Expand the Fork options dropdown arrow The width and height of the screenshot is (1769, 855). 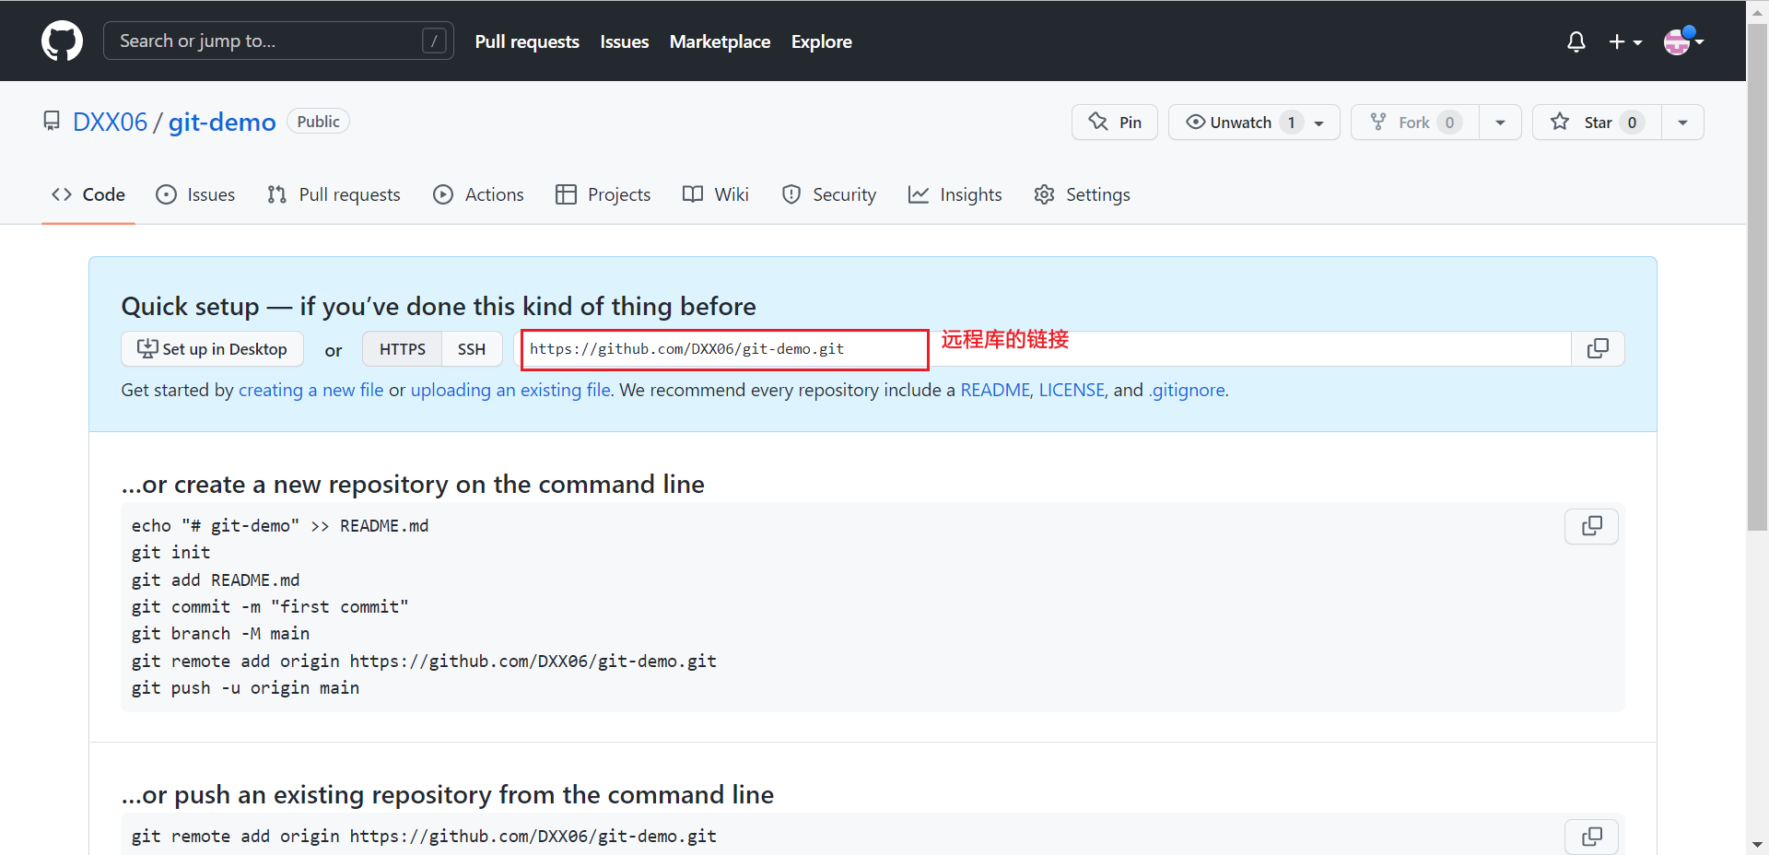[x=1500, y=123]
